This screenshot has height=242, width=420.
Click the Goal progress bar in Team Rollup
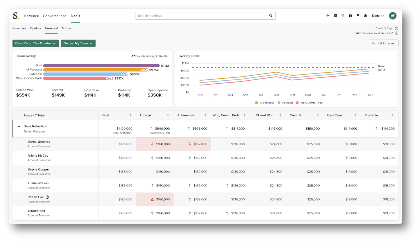click(x=101, y=65)
